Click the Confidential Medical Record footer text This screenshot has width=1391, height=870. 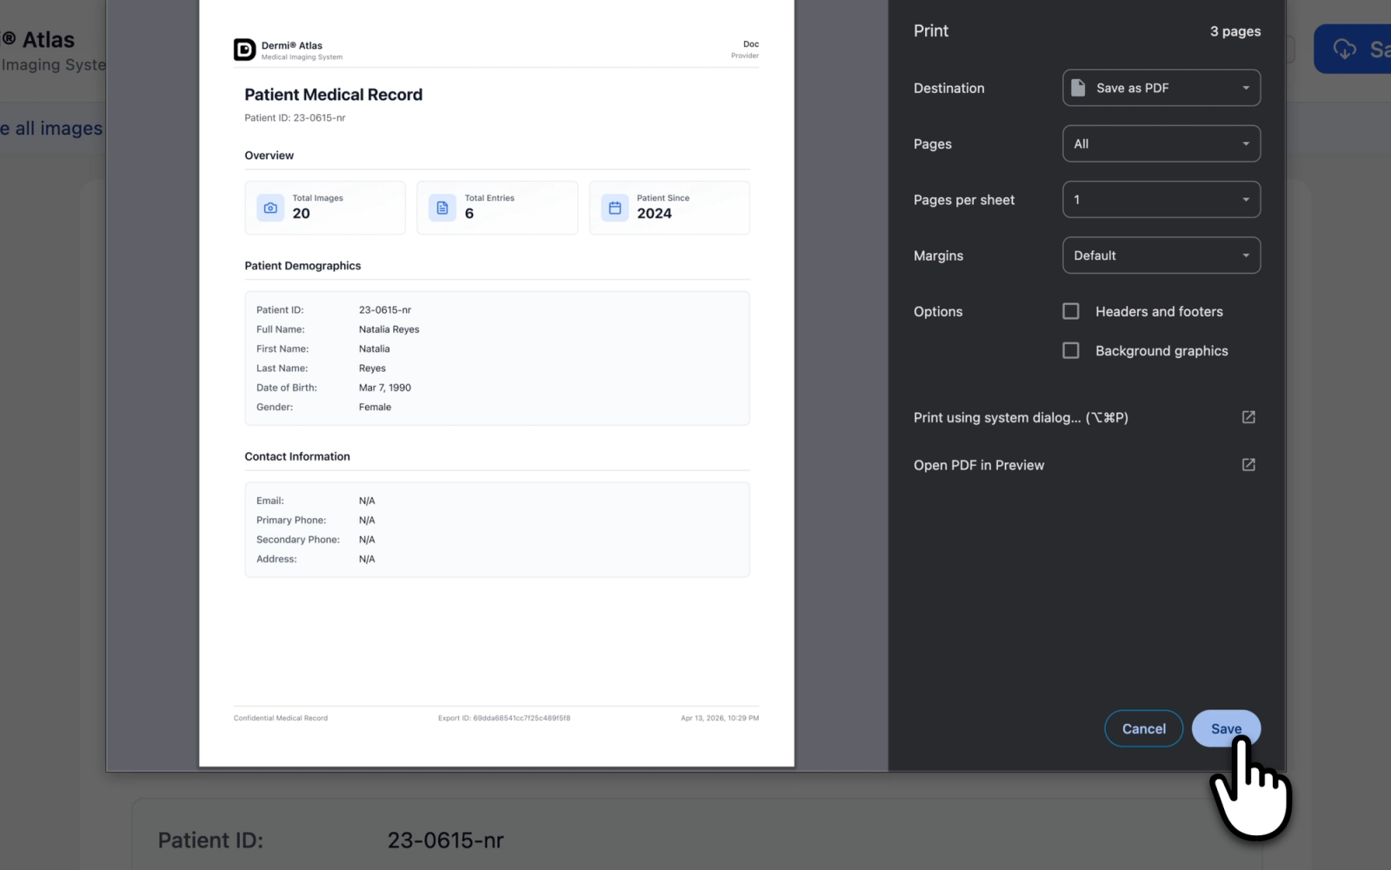pos(281,718)
